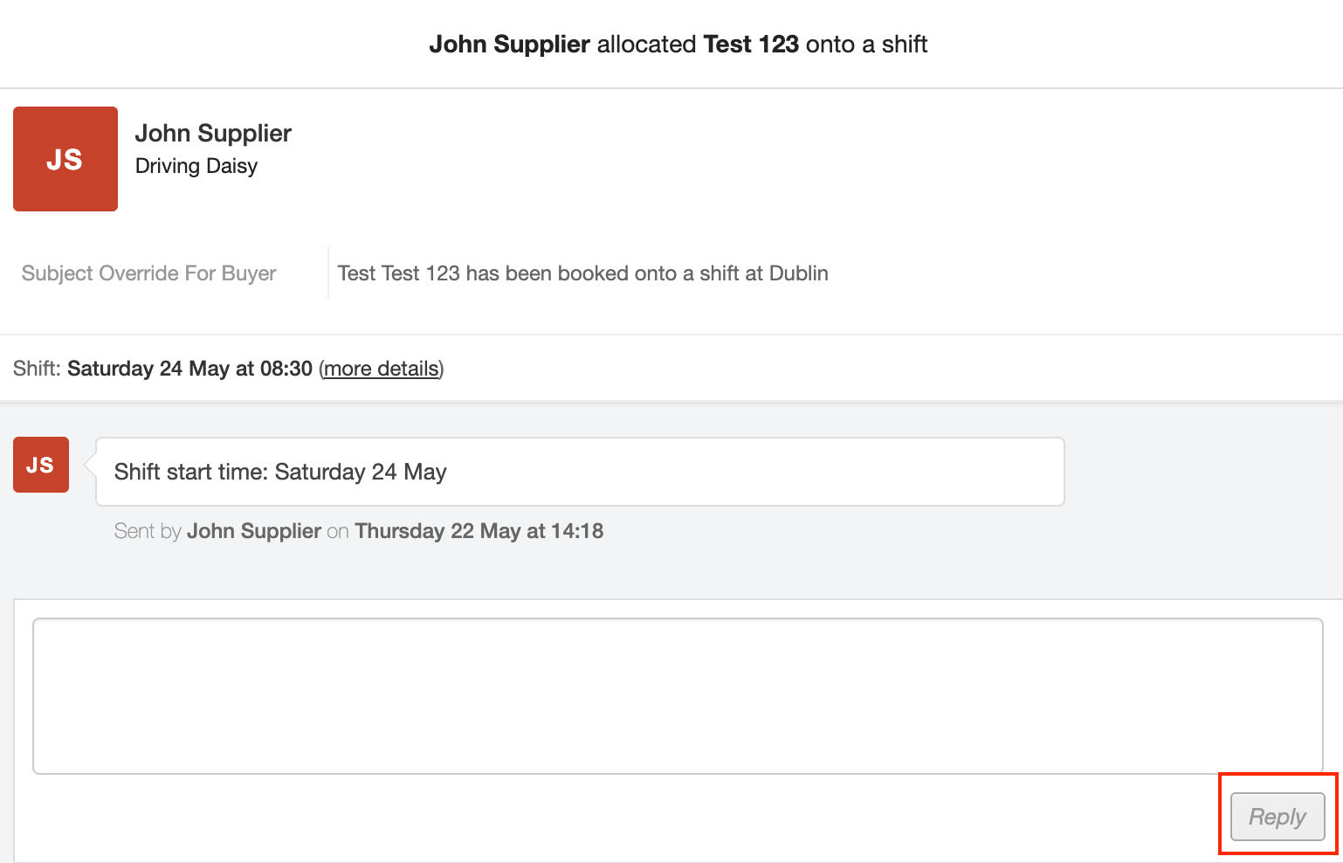Click the Sent by text under the message

point(148,531)
